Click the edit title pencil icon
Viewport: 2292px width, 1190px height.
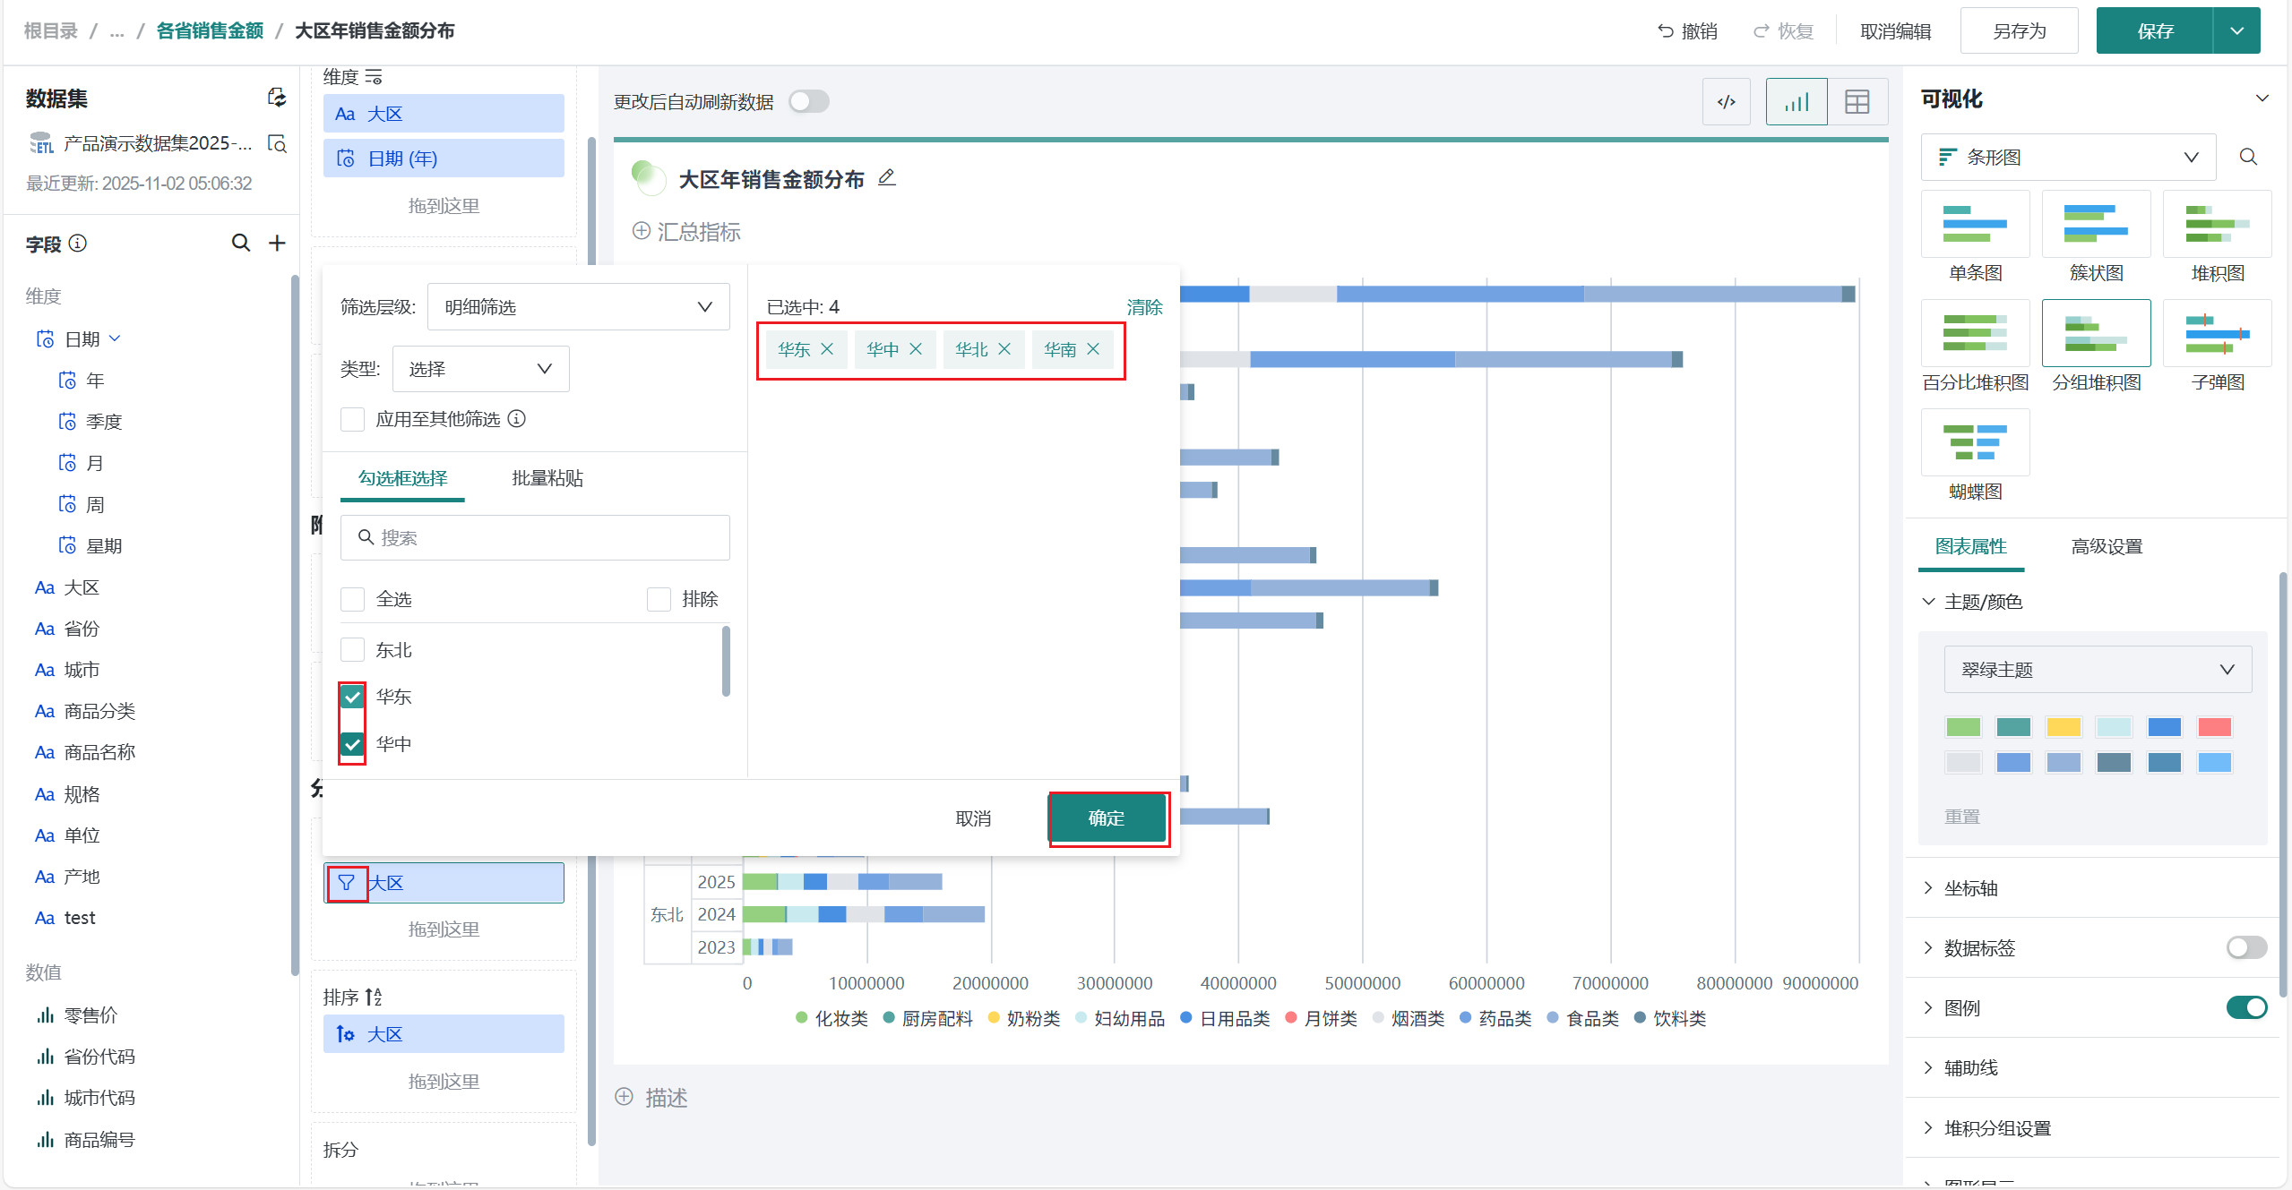tap(886, 178)
